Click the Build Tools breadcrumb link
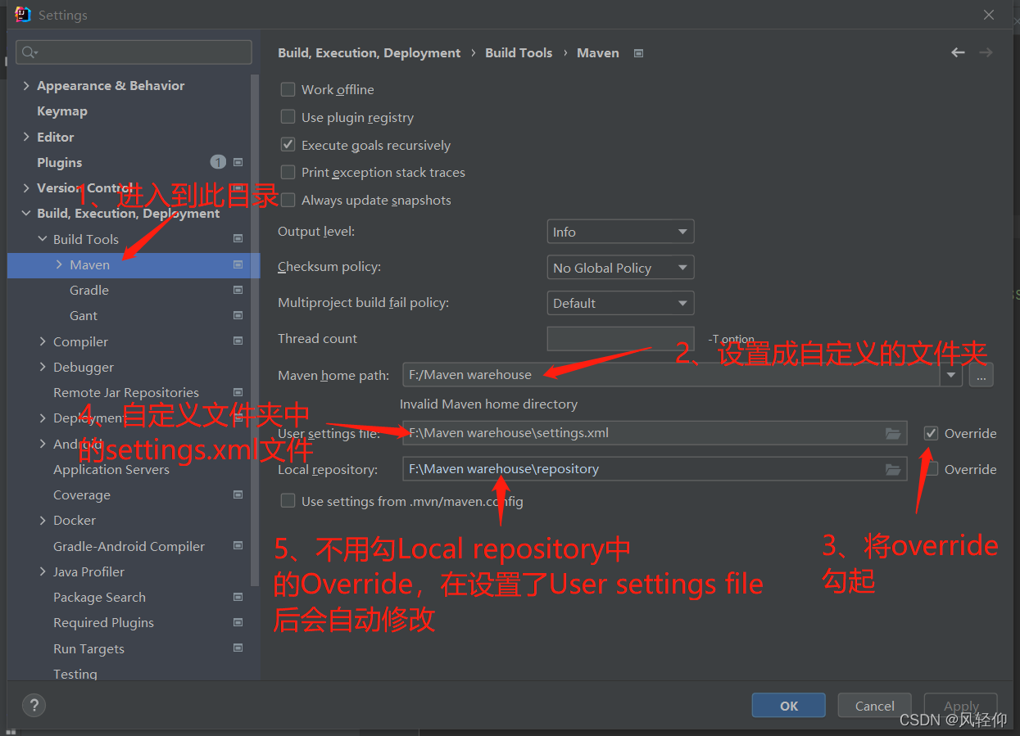1020x736 pixels. tap(519, 52)
